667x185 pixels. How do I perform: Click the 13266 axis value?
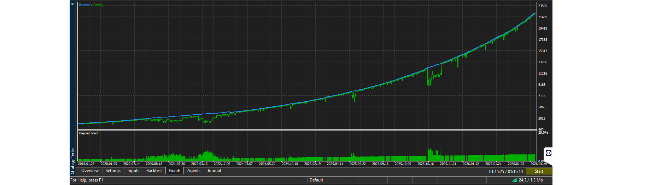point(543,62)
